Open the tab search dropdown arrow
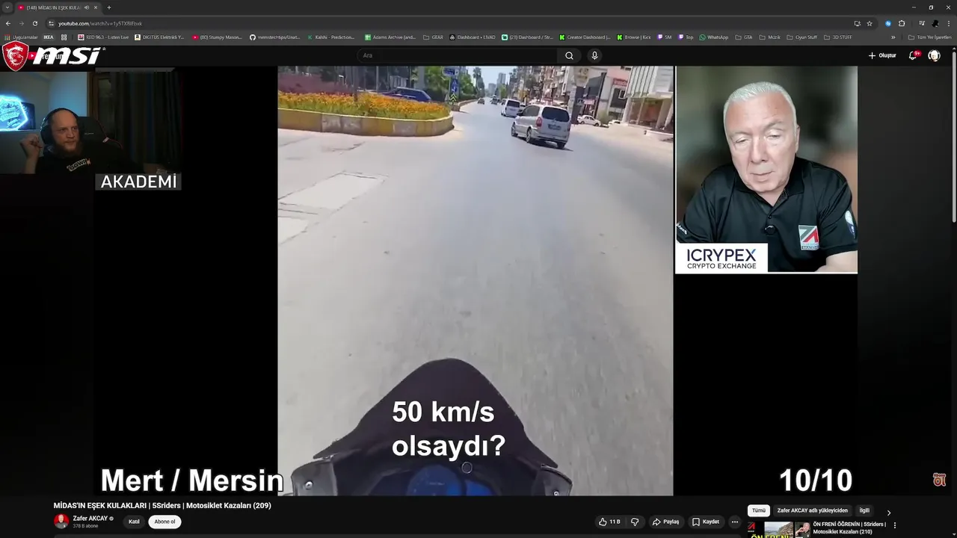This screenshot has width=957, height=538. click(x=7, y=7)
